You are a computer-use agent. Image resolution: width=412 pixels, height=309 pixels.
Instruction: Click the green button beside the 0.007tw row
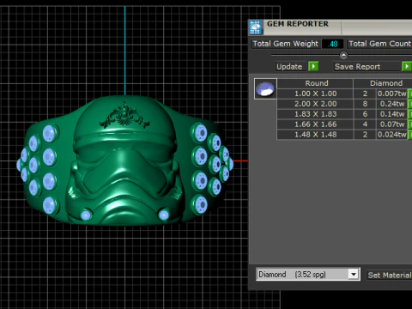pyautogui.click(x=409, y=94)
